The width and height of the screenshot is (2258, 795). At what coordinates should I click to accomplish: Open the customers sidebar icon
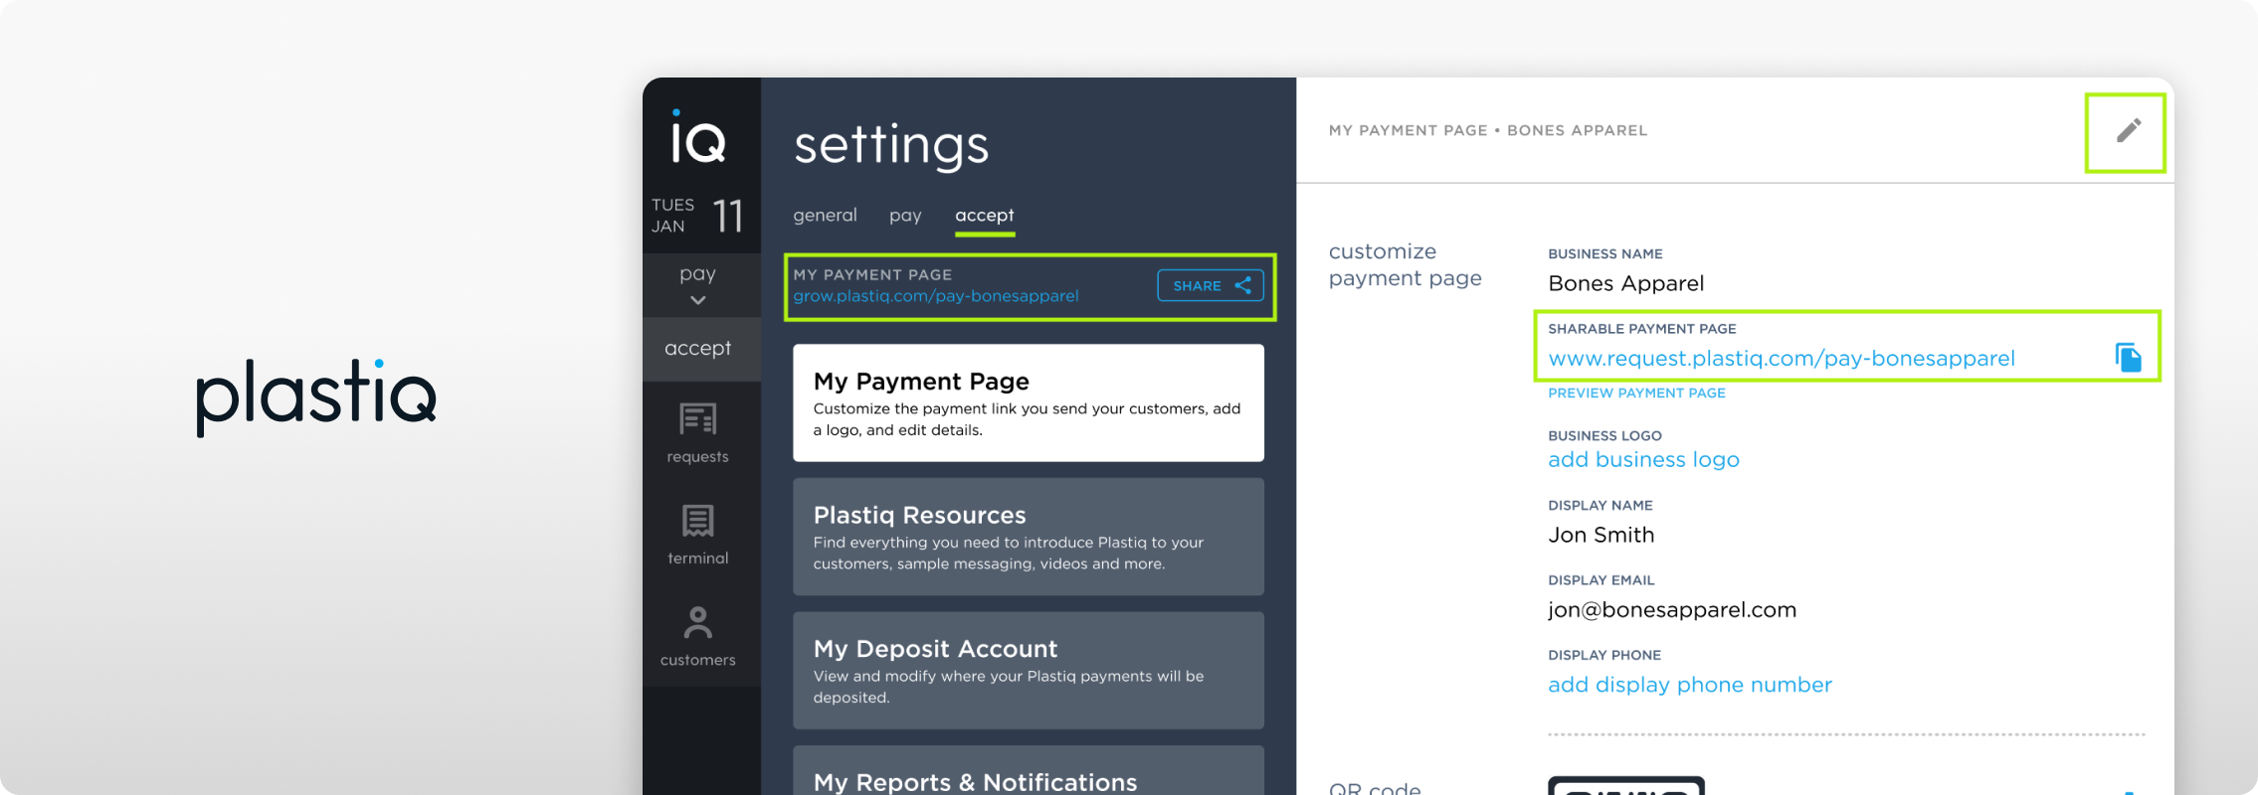[x=697, y=622]
